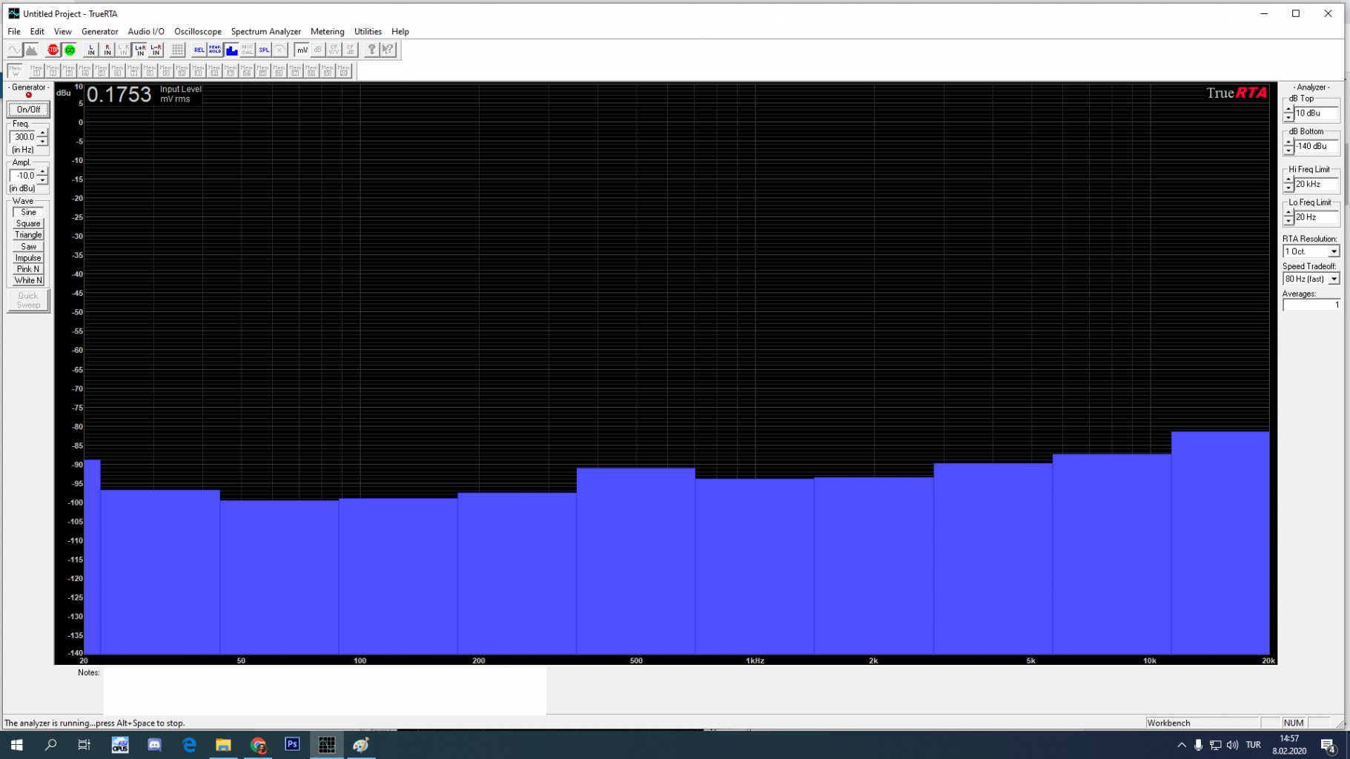
Task: Open the help question mark icon
Action: (x=371, y=50)
